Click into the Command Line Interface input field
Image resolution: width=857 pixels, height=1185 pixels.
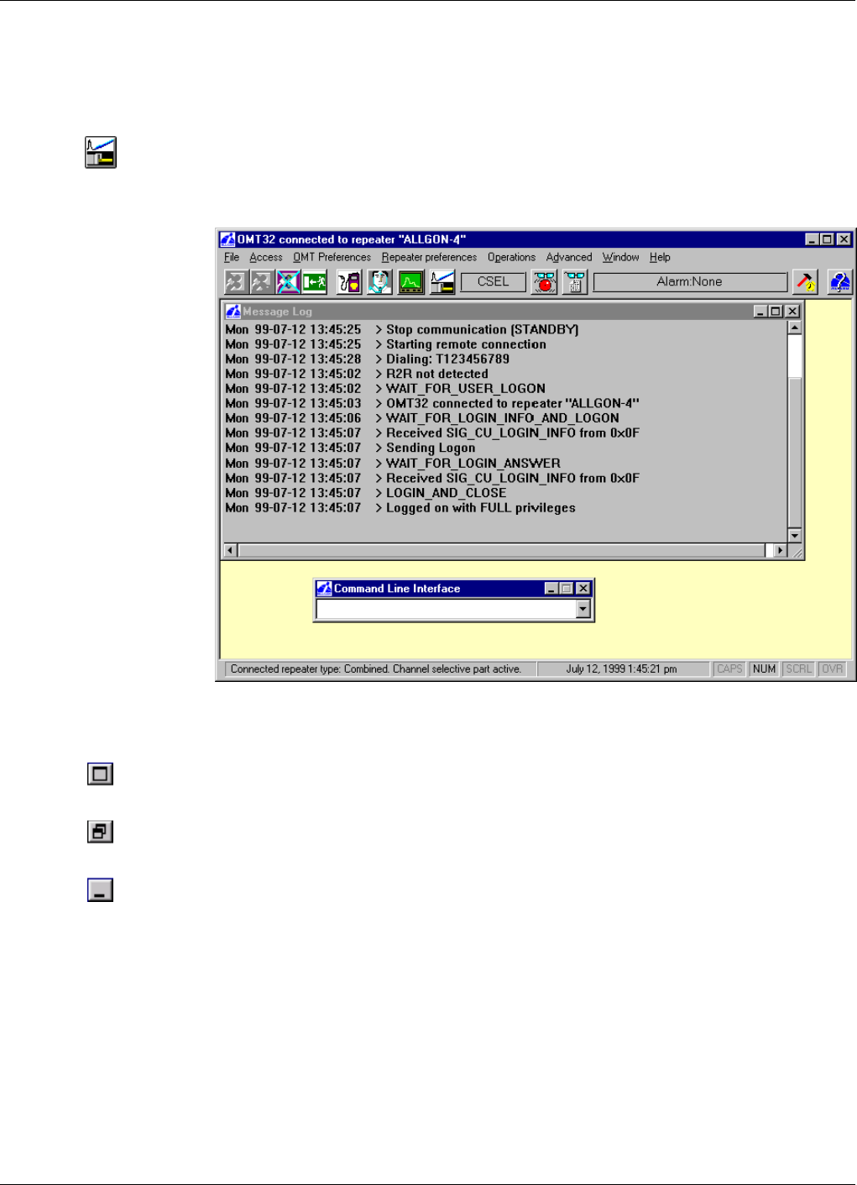coord(447,610)
